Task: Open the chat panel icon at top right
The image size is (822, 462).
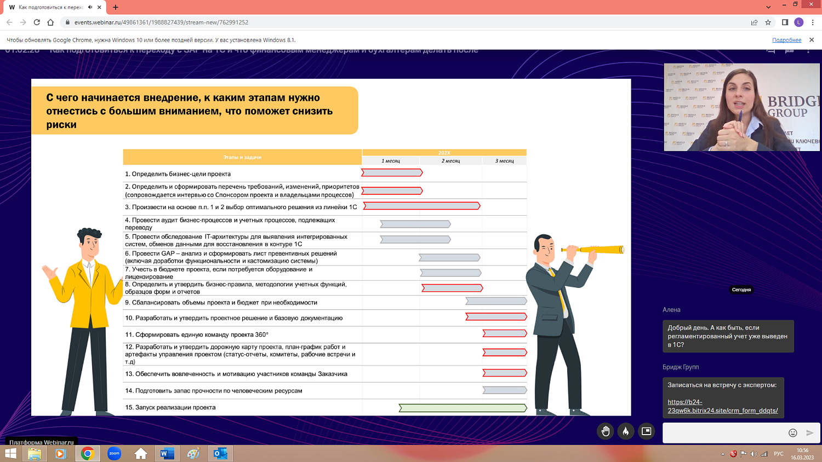Action: [789, 50]
